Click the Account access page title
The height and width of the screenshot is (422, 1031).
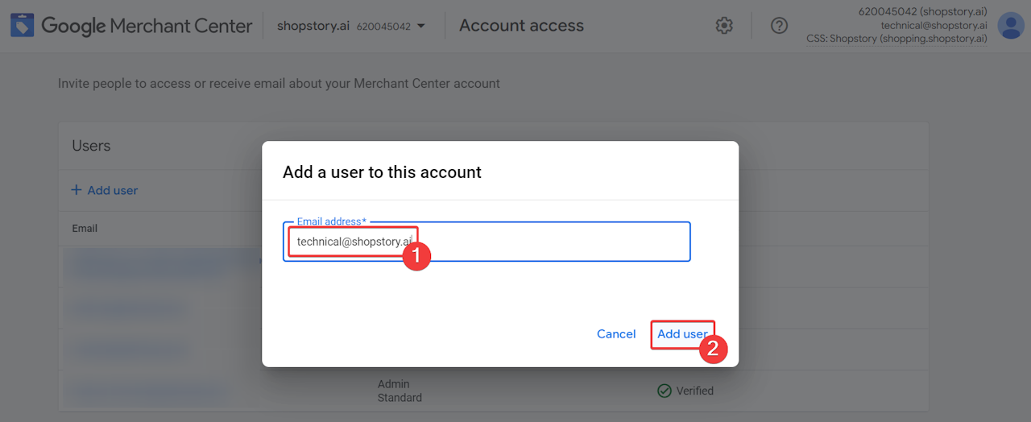[x=521, y=26]
